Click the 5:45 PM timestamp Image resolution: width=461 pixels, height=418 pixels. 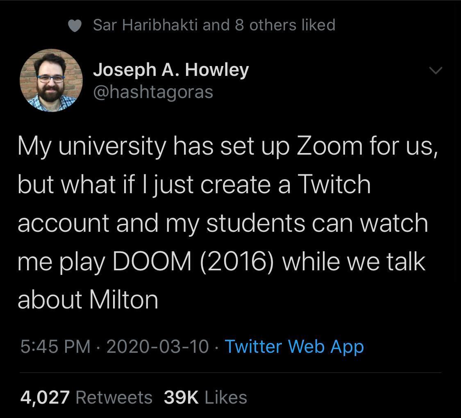[55, 347]
